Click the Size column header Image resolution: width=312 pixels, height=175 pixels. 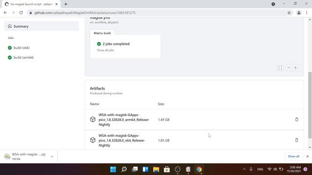coord(161,104)
